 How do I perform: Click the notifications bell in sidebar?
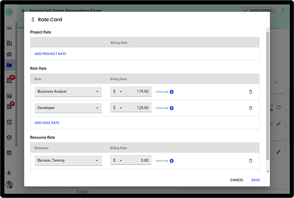coord(9,173)
